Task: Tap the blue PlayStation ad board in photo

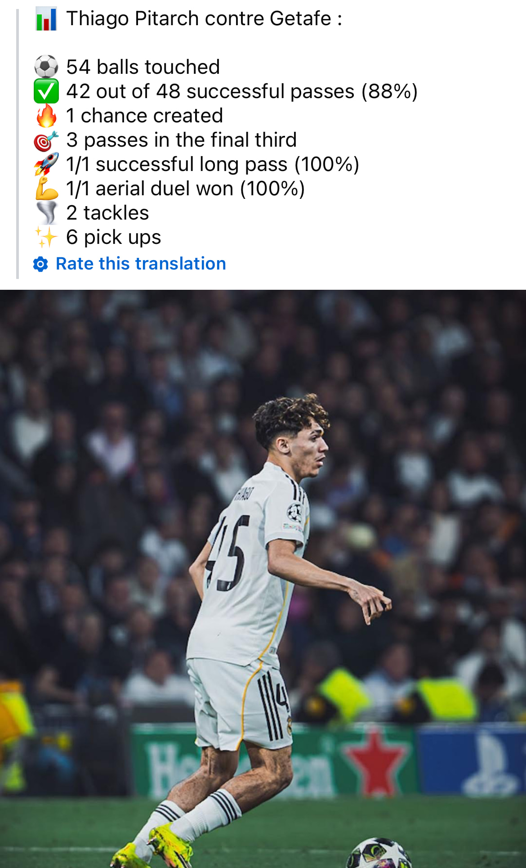Action: coord(472,760)
